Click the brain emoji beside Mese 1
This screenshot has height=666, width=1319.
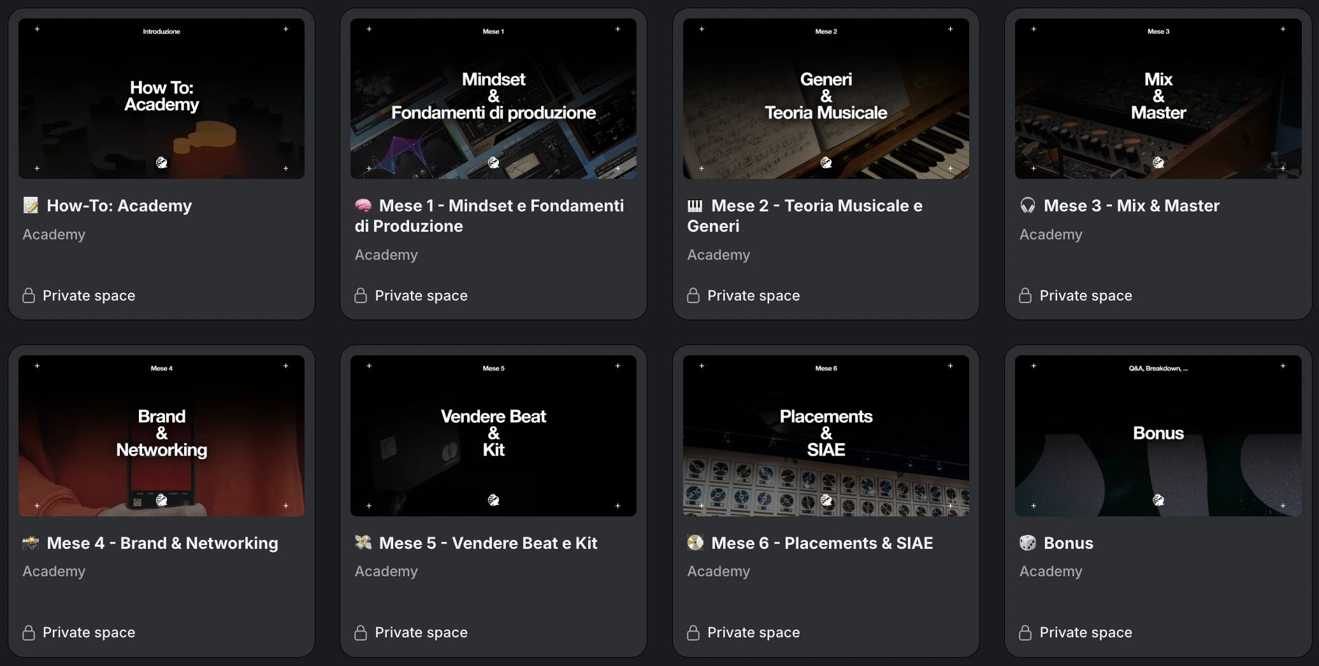[x=363, y=206]
